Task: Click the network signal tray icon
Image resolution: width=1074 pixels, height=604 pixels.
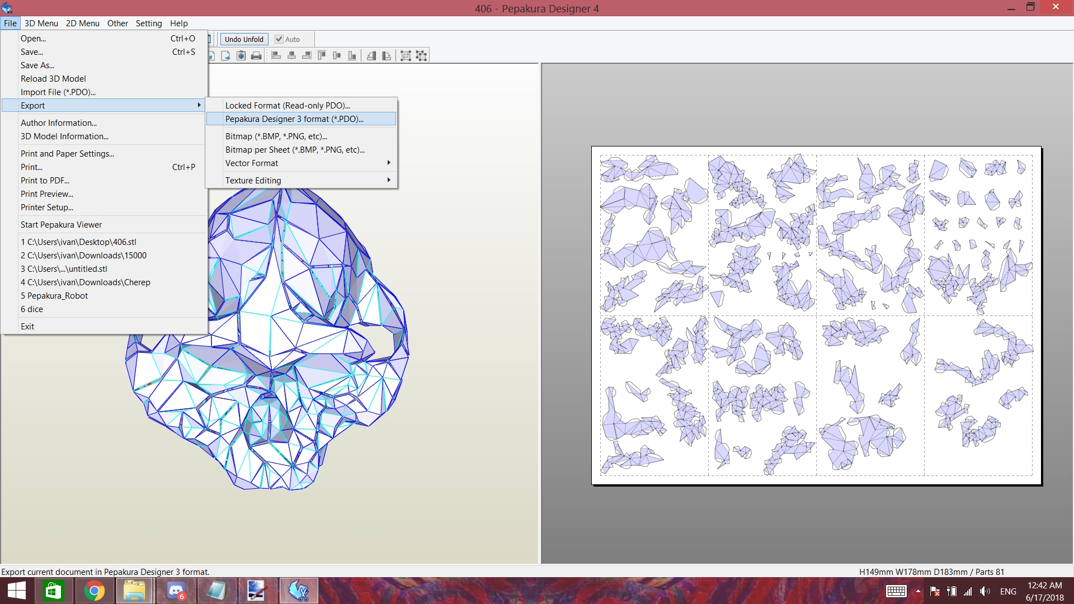Action: click(x=968, y=591)
